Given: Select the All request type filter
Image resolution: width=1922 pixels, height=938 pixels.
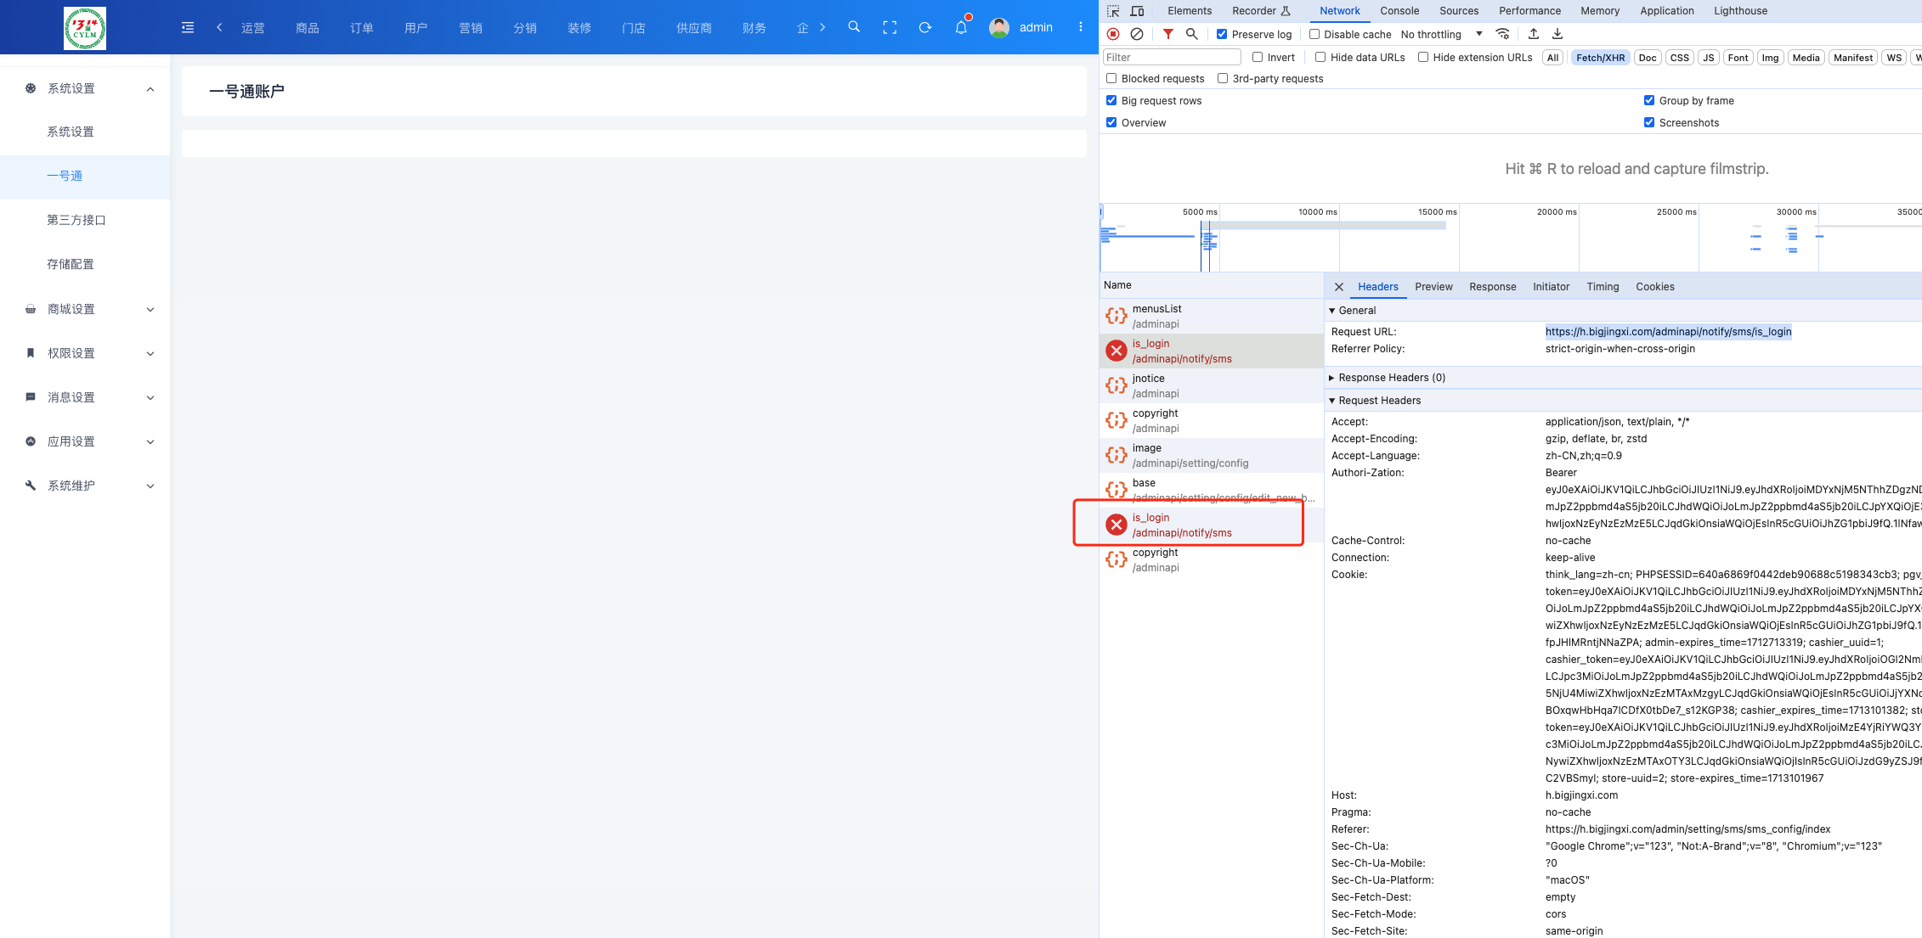Looking at the screenshot, I should coord(1552,58).
